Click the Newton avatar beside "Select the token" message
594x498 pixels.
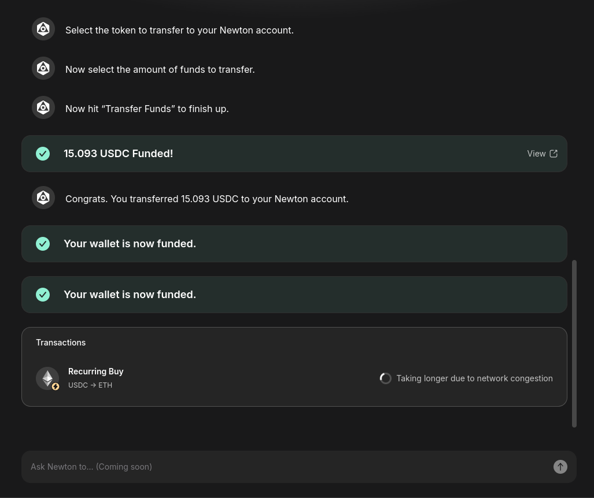43,29
